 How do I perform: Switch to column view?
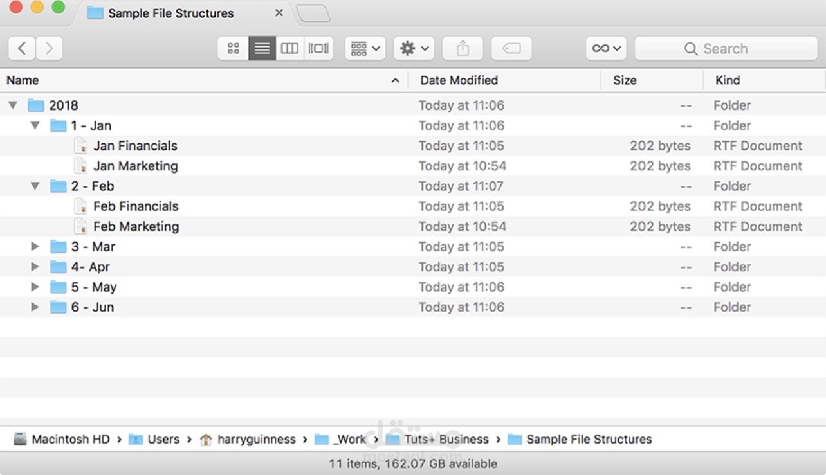pos(290,49)
